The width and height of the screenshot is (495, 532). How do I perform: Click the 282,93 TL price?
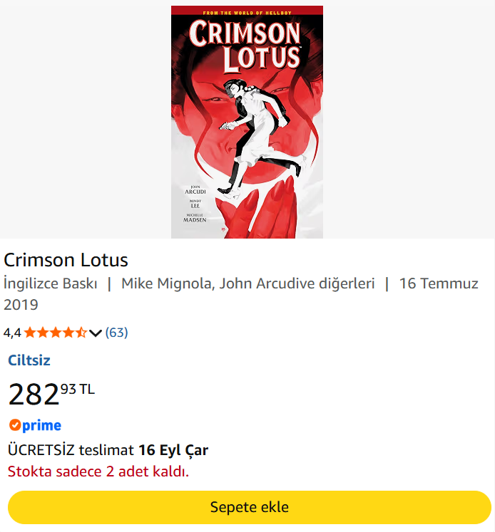point(51,394)
